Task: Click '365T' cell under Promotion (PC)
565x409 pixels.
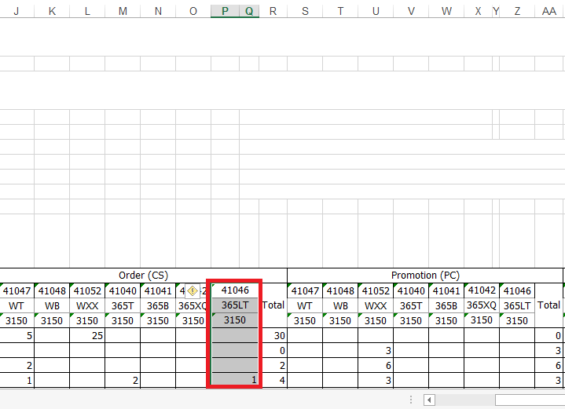Action: [x=411, y=305]
